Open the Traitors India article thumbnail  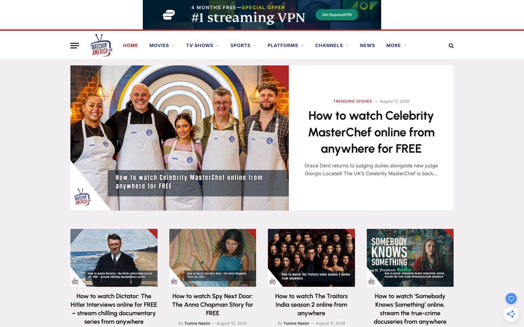pyautogui.click(x=311, y=258)
